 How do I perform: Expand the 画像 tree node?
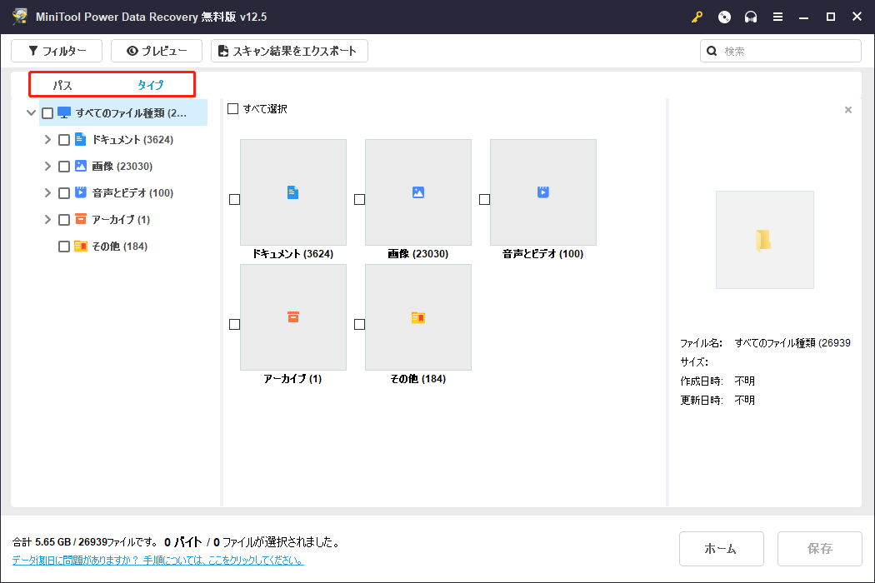(47, 167)
